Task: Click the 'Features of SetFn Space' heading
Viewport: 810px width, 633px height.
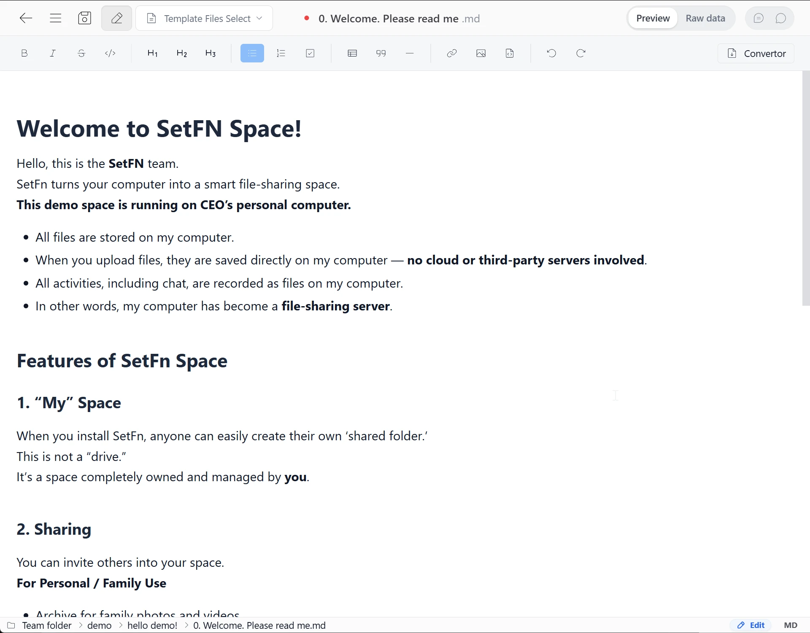Action: [x=122, y=361]
